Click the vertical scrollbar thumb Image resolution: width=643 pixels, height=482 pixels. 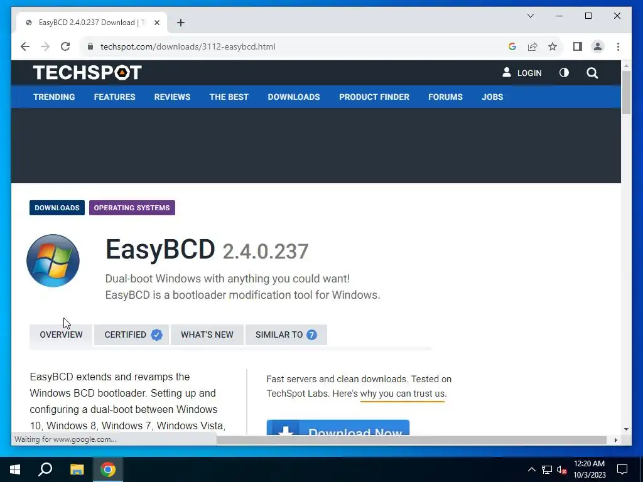626,93
